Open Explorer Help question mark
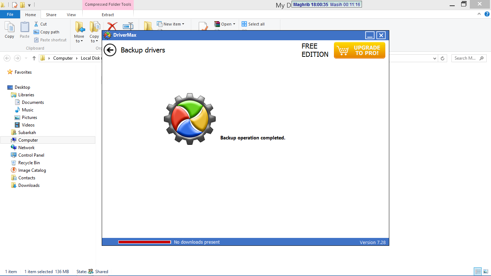491x276 pixels. tap(487, 14)
